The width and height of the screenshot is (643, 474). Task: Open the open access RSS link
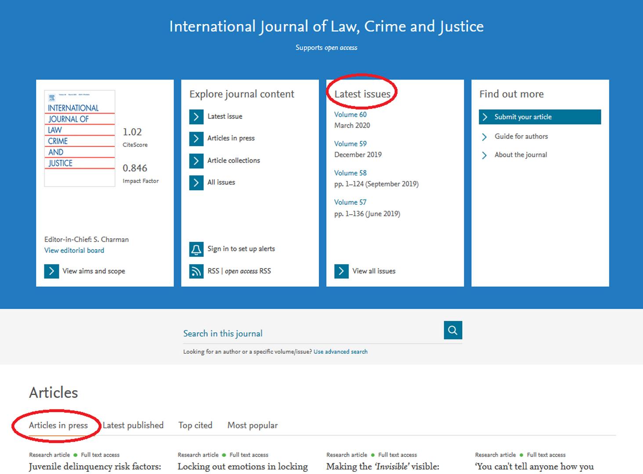(248, 271)
